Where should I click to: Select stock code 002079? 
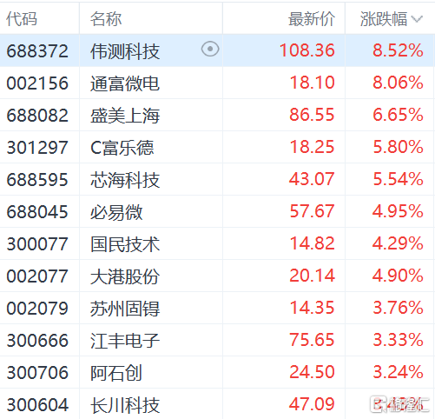(37, 308)
